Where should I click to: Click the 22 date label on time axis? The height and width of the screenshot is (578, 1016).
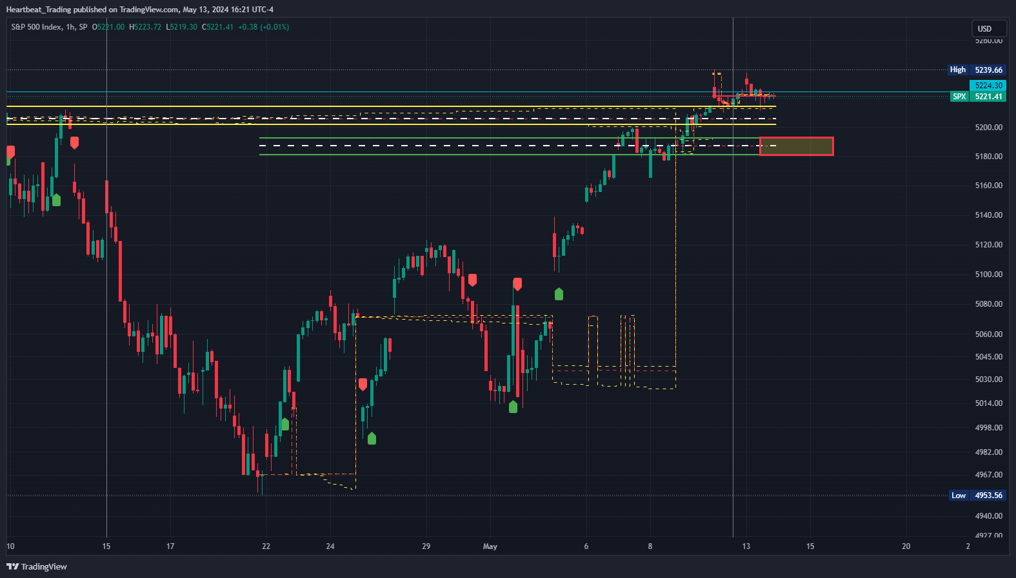click(x=266, y=546)
